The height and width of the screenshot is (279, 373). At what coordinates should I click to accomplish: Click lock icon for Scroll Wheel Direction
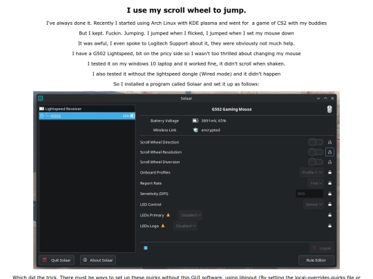coord(329,142)
